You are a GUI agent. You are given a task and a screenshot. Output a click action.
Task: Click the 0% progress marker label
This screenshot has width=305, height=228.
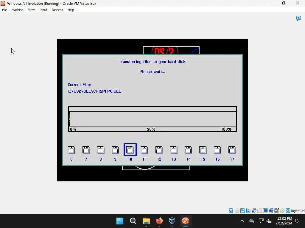point(73,129)
